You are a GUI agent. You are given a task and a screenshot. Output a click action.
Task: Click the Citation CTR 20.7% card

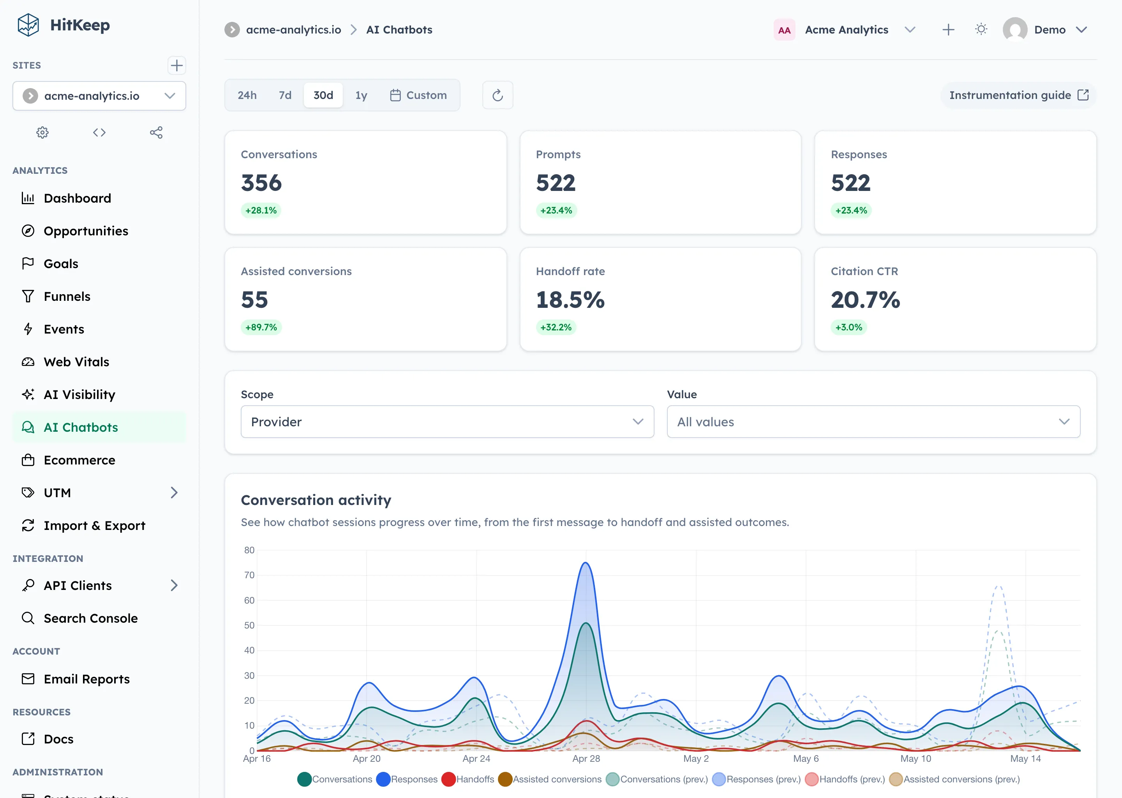[x=955, y=299]
